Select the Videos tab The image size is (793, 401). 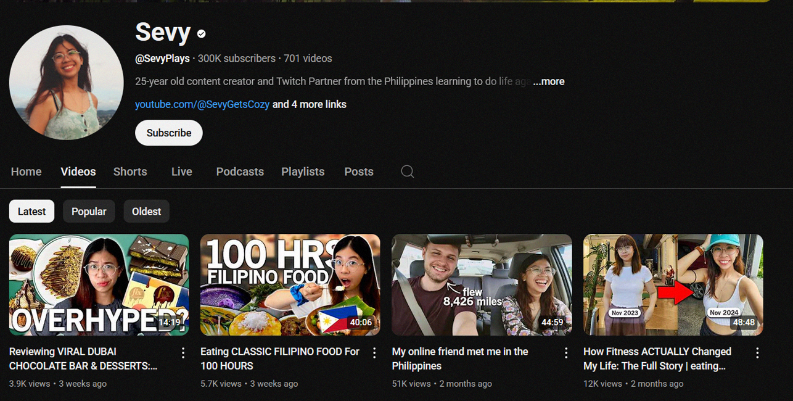point(78,172)
